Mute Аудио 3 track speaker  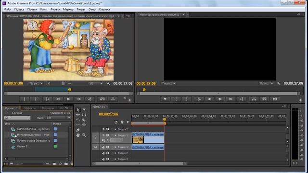coord(103,159)
